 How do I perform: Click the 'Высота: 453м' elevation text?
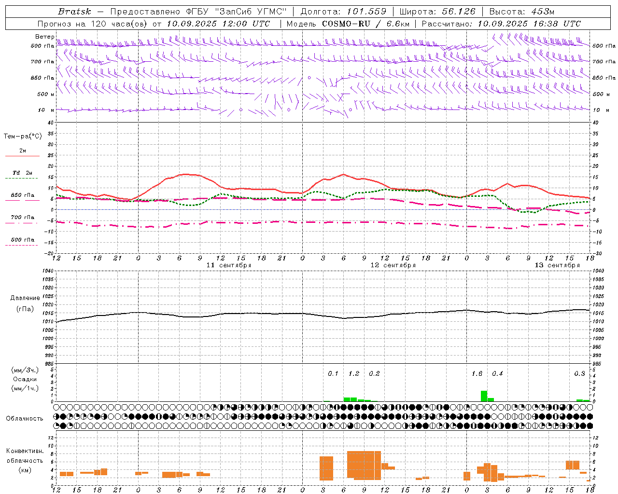pyautogui.click(x=521, y=12)
